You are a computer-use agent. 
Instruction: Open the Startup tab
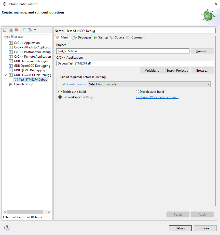pyautogui.click(x=101, y=37)
